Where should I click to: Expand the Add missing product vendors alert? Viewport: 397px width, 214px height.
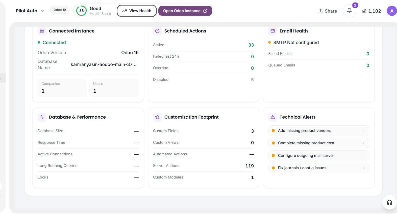318,131
